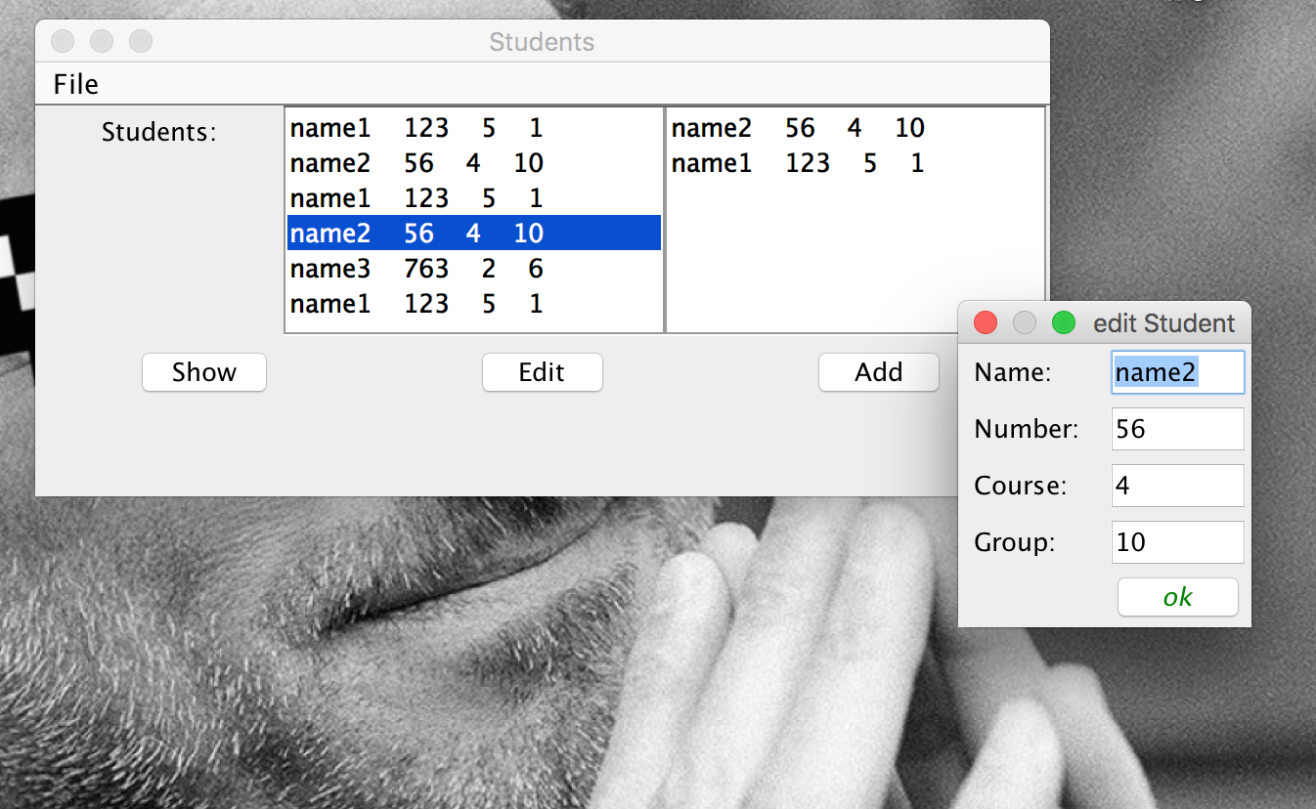Select the name3 763 2 6 row
Image resolution: width=1316 pixels, height=809 pixels.
click(474, 269)
